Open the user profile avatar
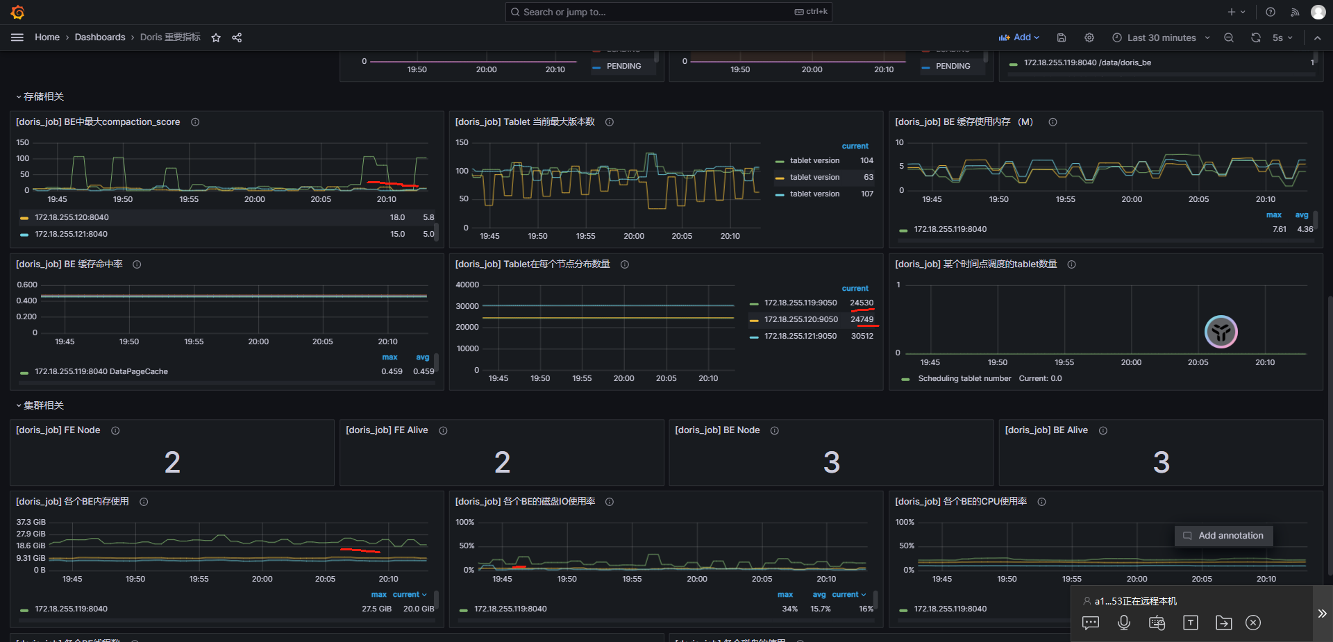The width and height of the screenshot is (1333, 642). click(x=1318, y=12)
